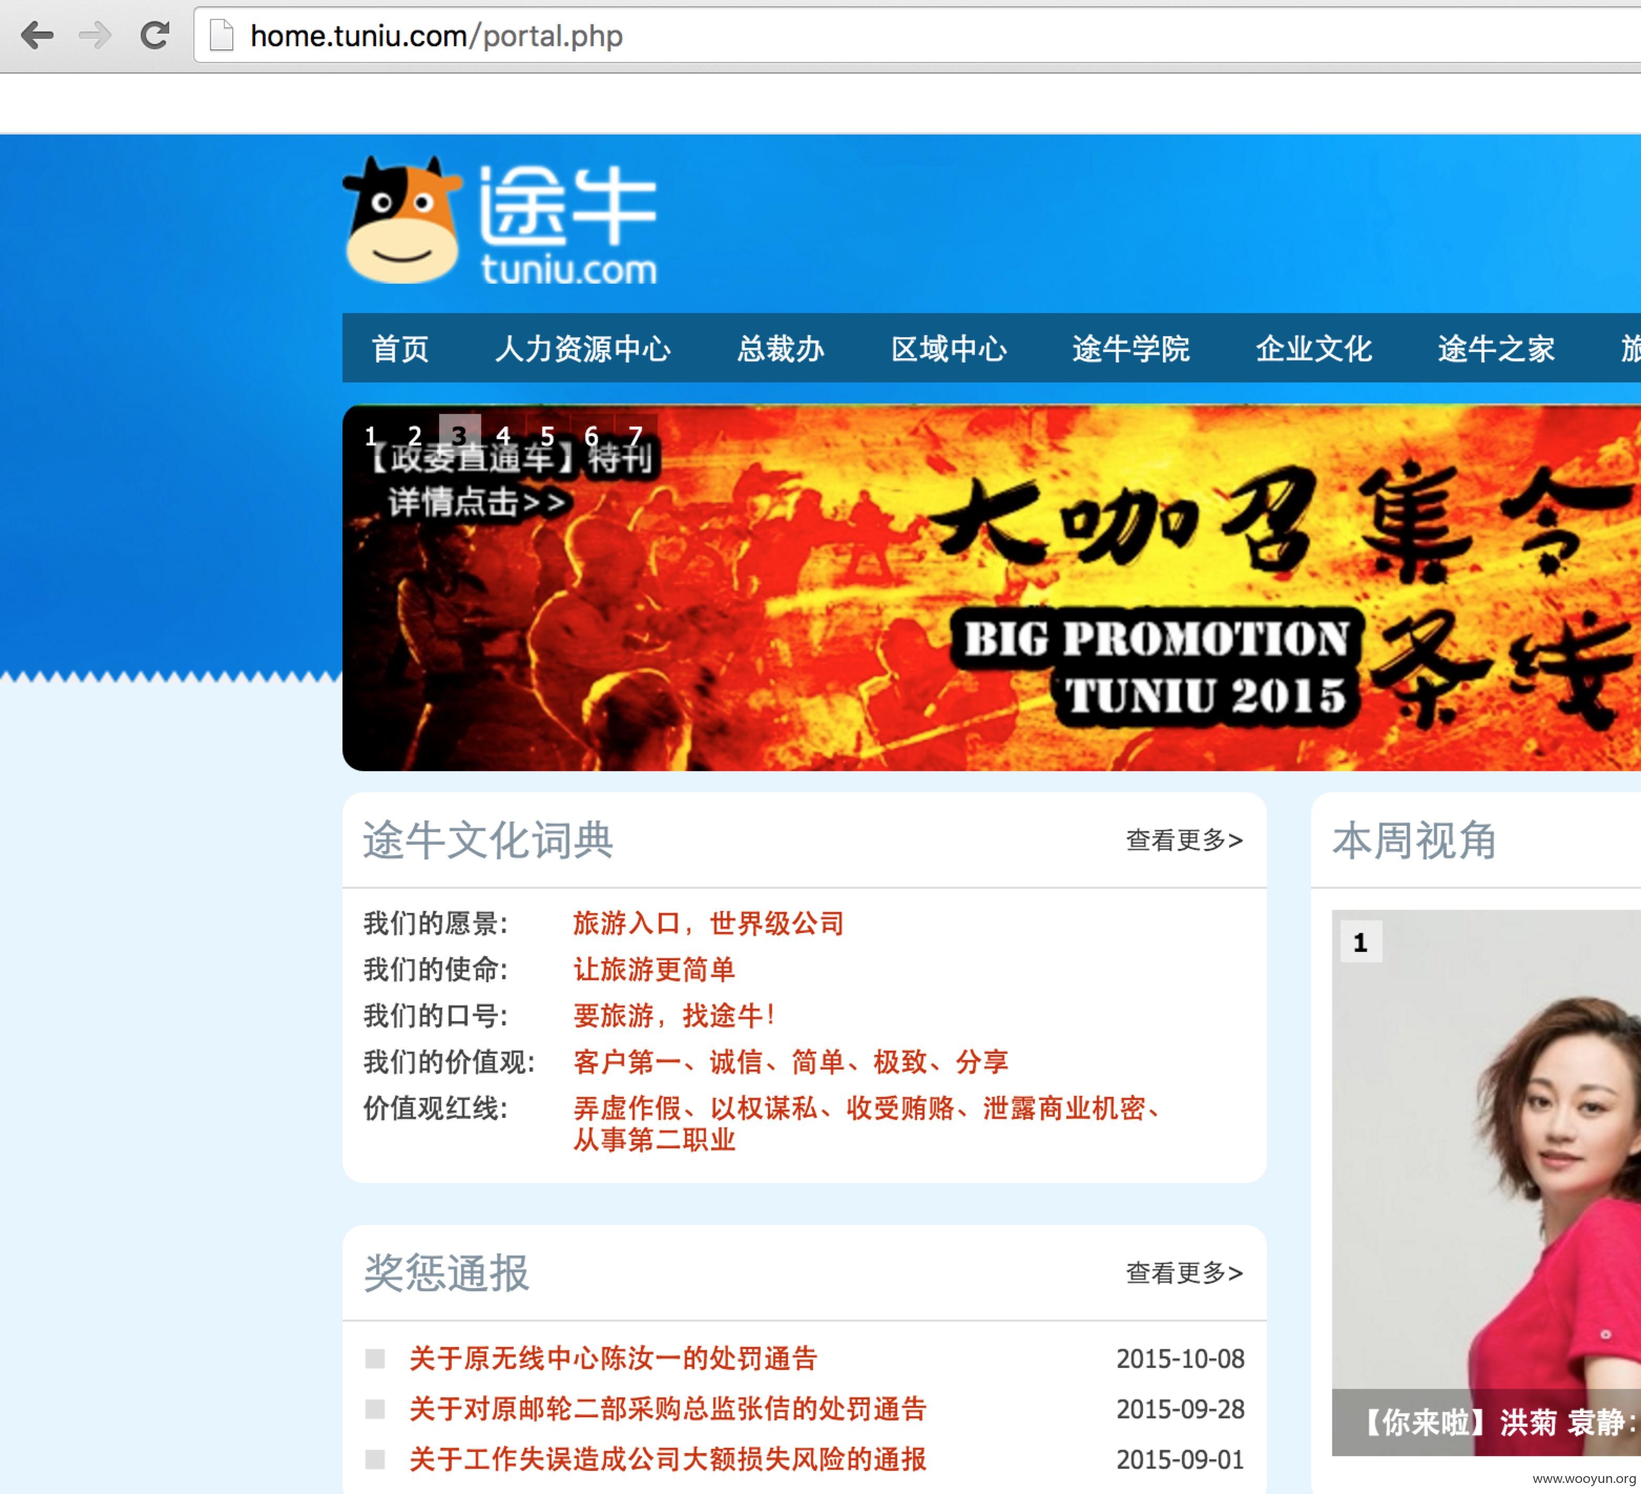
Task: Switch banner to slide 1
Action: (371, 435)
